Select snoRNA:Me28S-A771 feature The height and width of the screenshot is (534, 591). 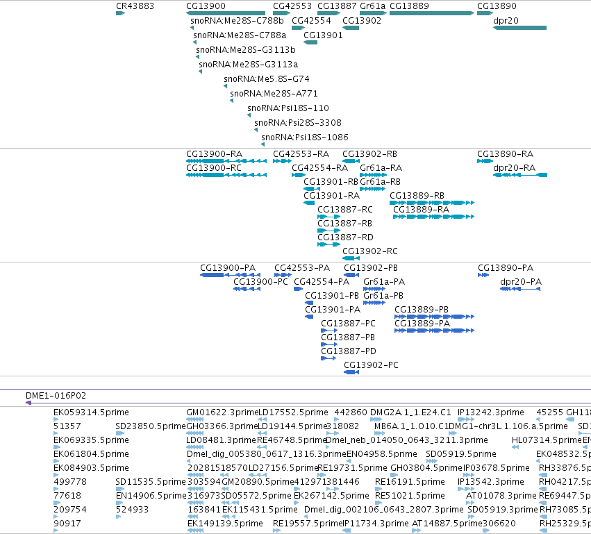(231, 101)
